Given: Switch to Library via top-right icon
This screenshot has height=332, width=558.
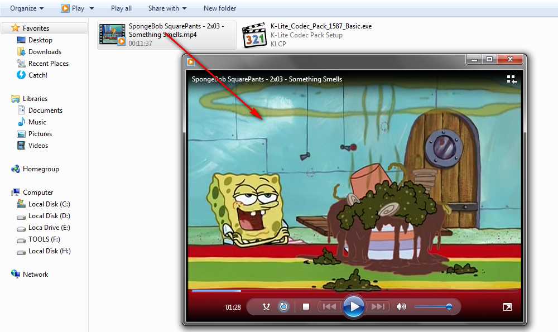Looking at the screenshot, I should pos(512,79).
